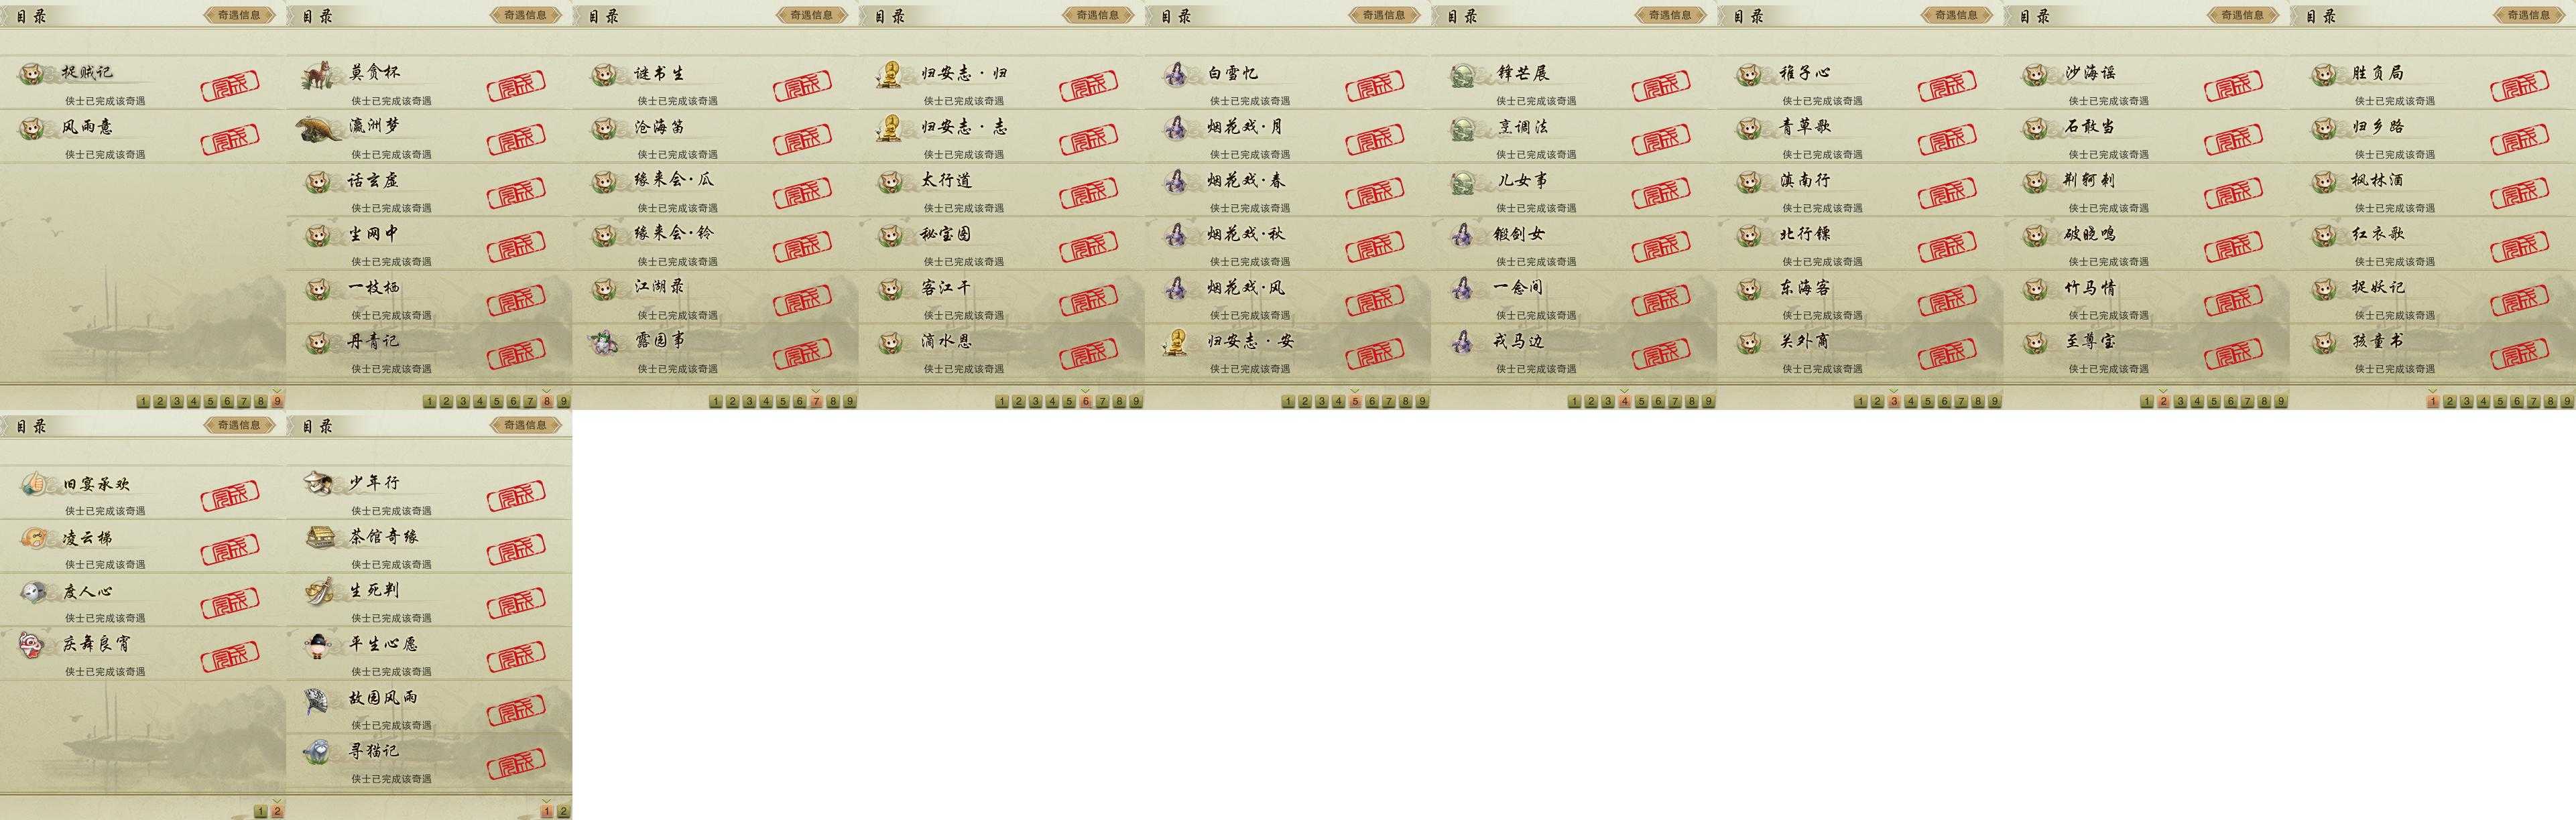Click the red completion stamp for 风雨意
Viewport: 2576px width, 820px height.
tap(231, 139)
